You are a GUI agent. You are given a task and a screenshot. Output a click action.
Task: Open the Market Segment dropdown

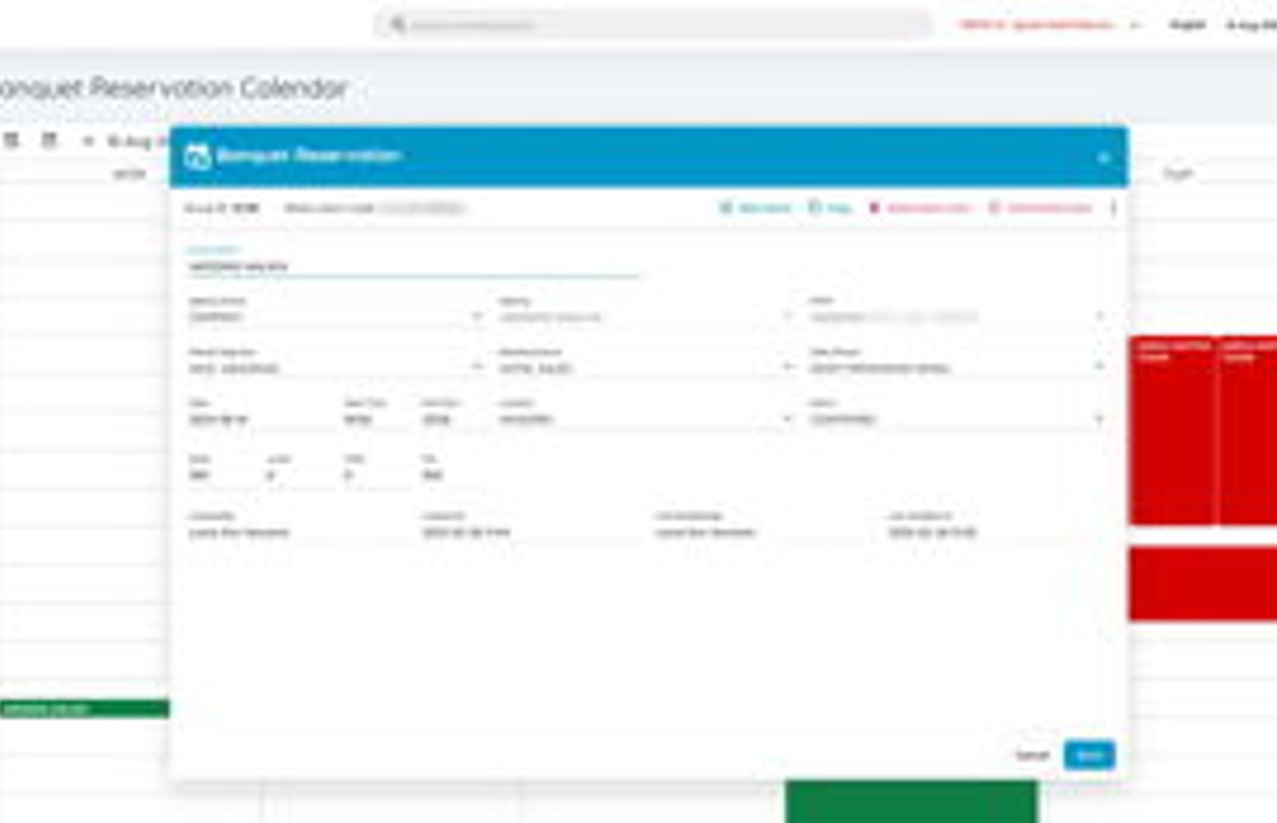[x=336, y=368]
